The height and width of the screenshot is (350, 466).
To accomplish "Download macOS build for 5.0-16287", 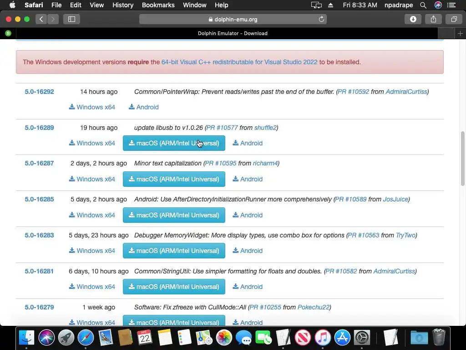I will click(x=174, y=179).
